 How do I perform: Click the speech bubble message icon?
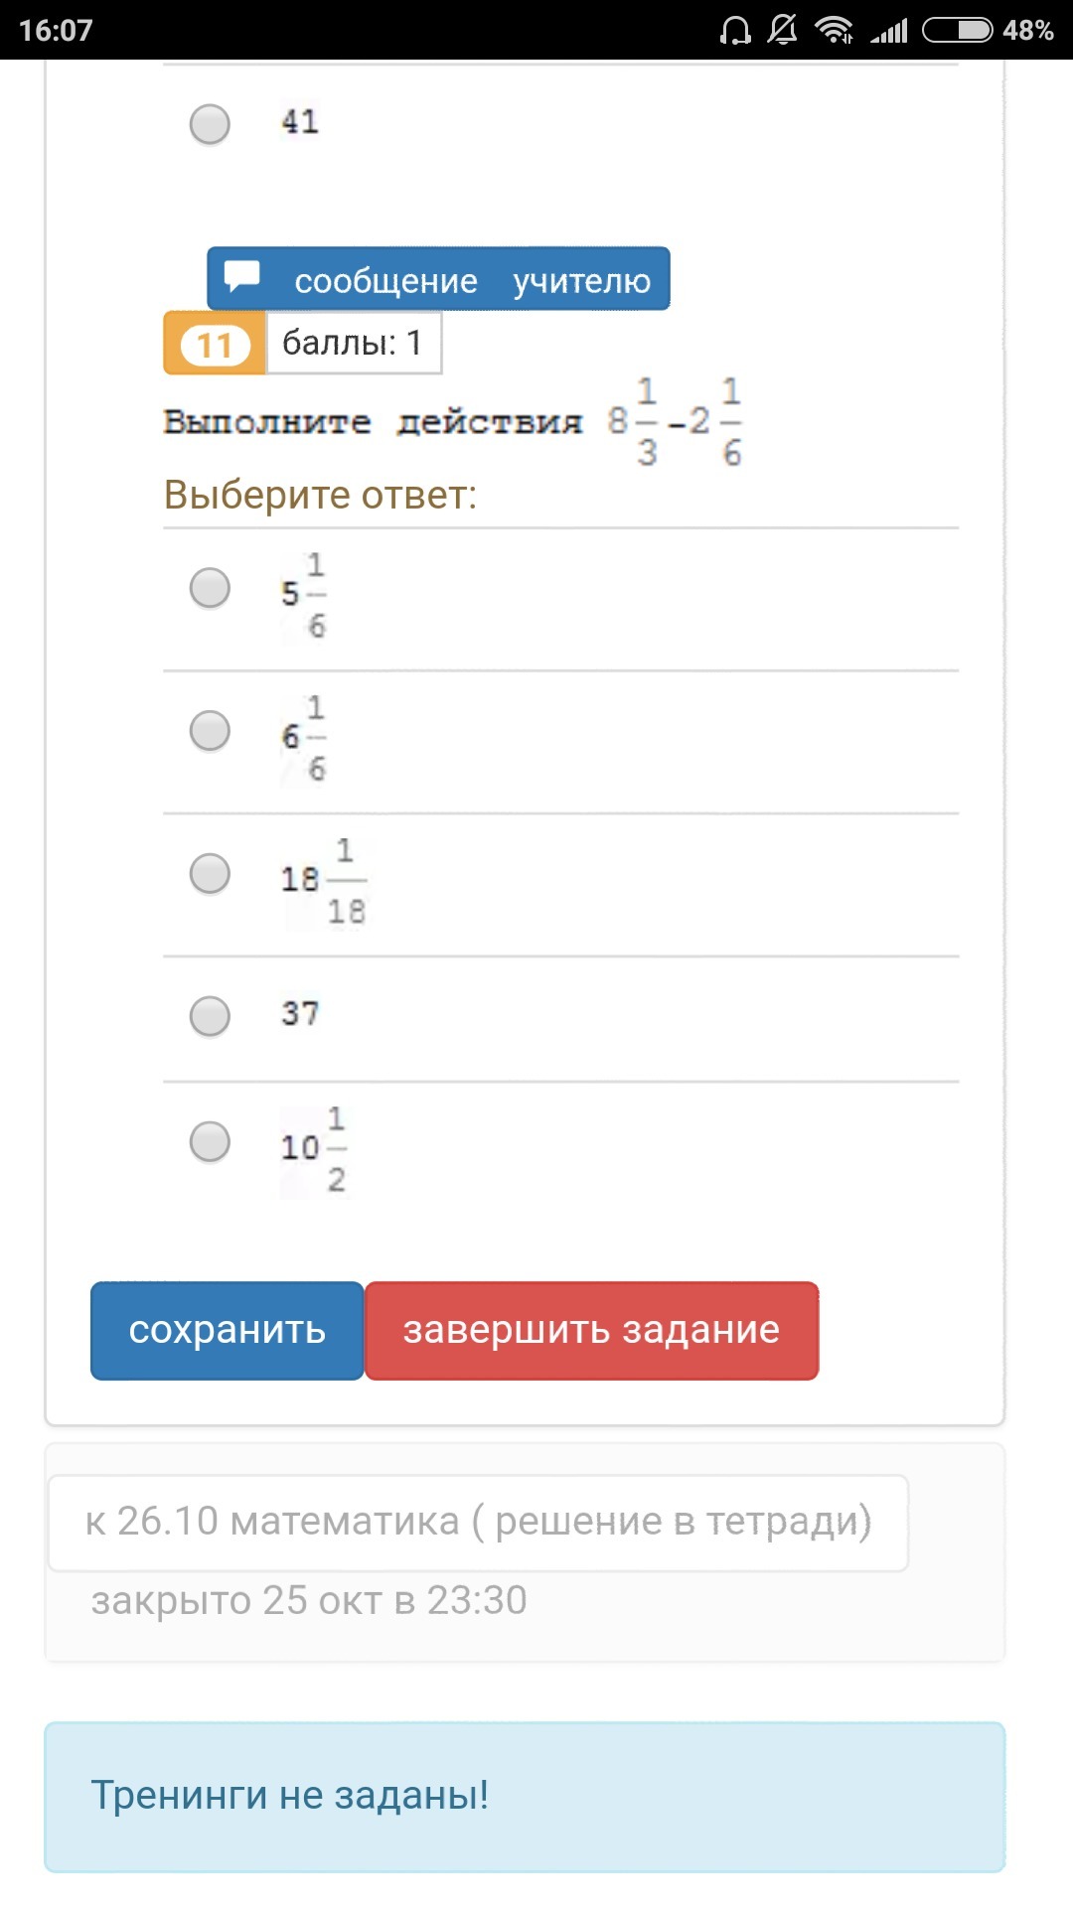[241, 277]
